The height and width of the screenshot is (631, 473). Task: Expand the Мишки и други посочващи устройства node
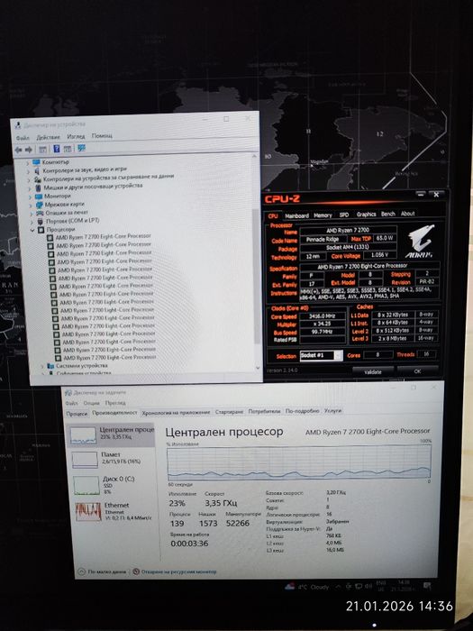tap(30, 188)
